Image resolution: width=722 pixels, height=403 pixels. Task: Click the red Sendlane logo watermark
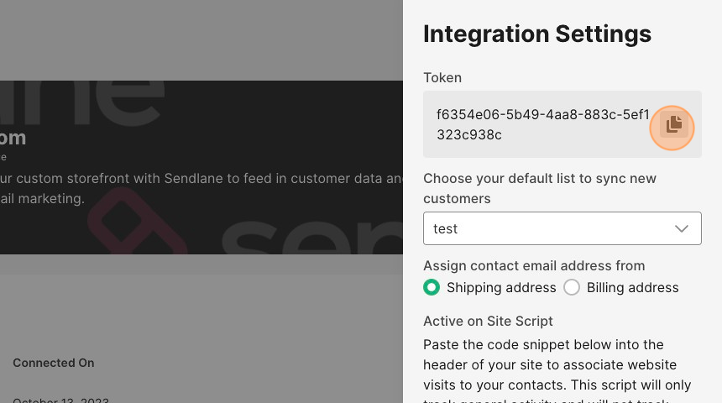[x=137, y=221]
